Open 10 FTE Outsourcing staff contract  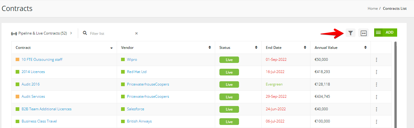42,60
